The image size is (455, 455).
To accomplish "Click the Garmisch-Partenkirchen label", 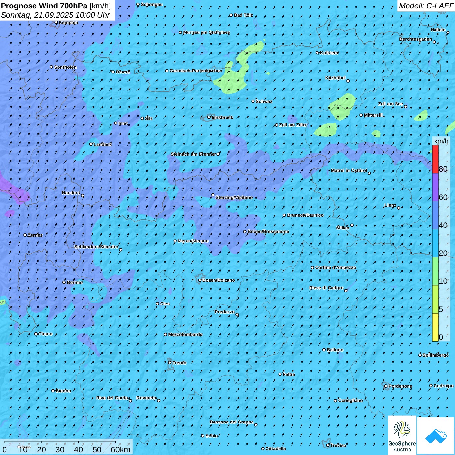I will (x=196, y=71).
